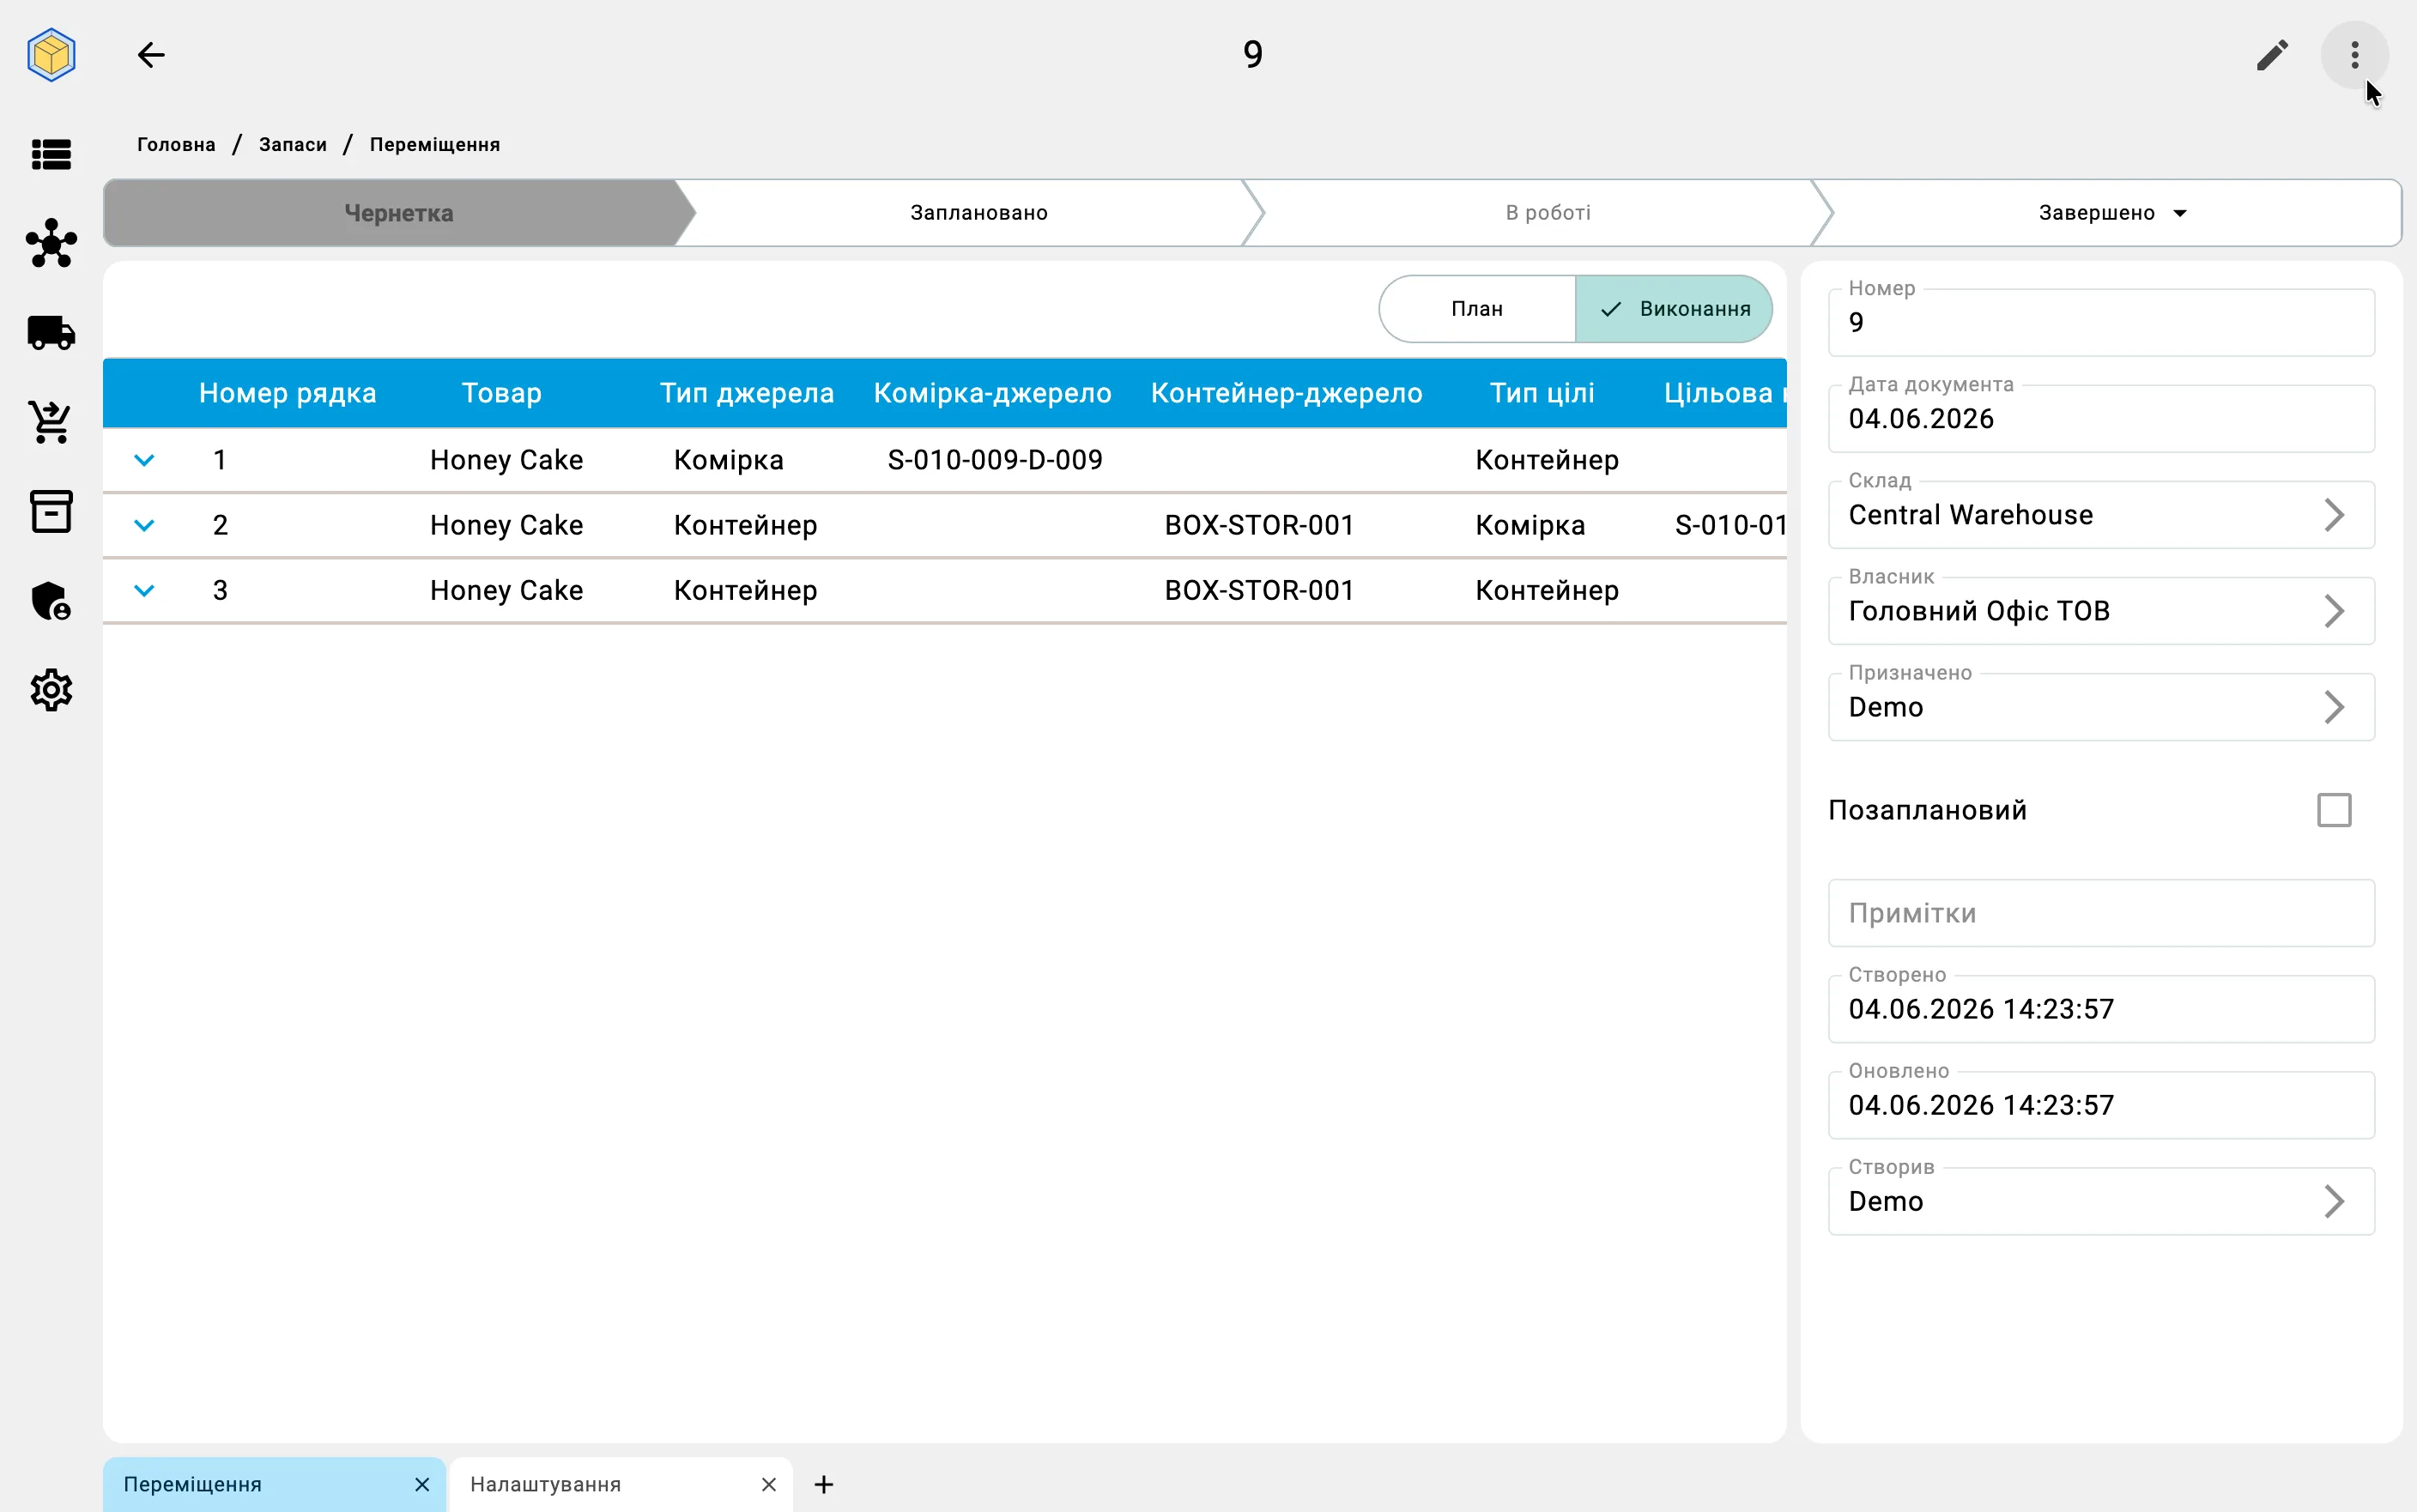2417x1512 pixels.
Task: Toggle the Позаплановий checkbox
Action: click(2334, 810)
